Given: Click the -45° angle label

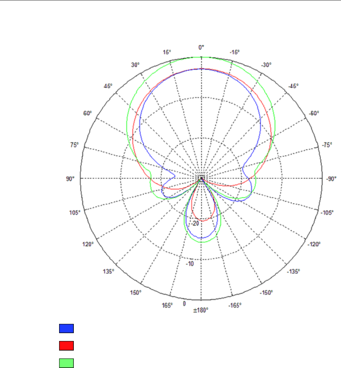Looking at the screenshot, I should click(294, 86).
